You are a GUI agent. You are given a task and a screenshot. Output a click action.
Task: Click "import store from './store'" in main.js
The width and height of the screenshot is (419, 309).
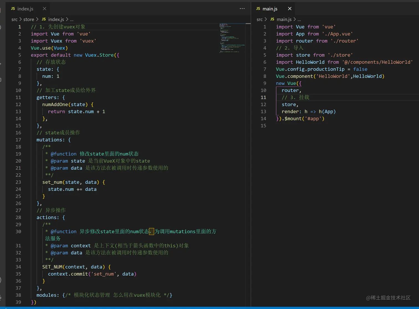(x=314, y=55)
